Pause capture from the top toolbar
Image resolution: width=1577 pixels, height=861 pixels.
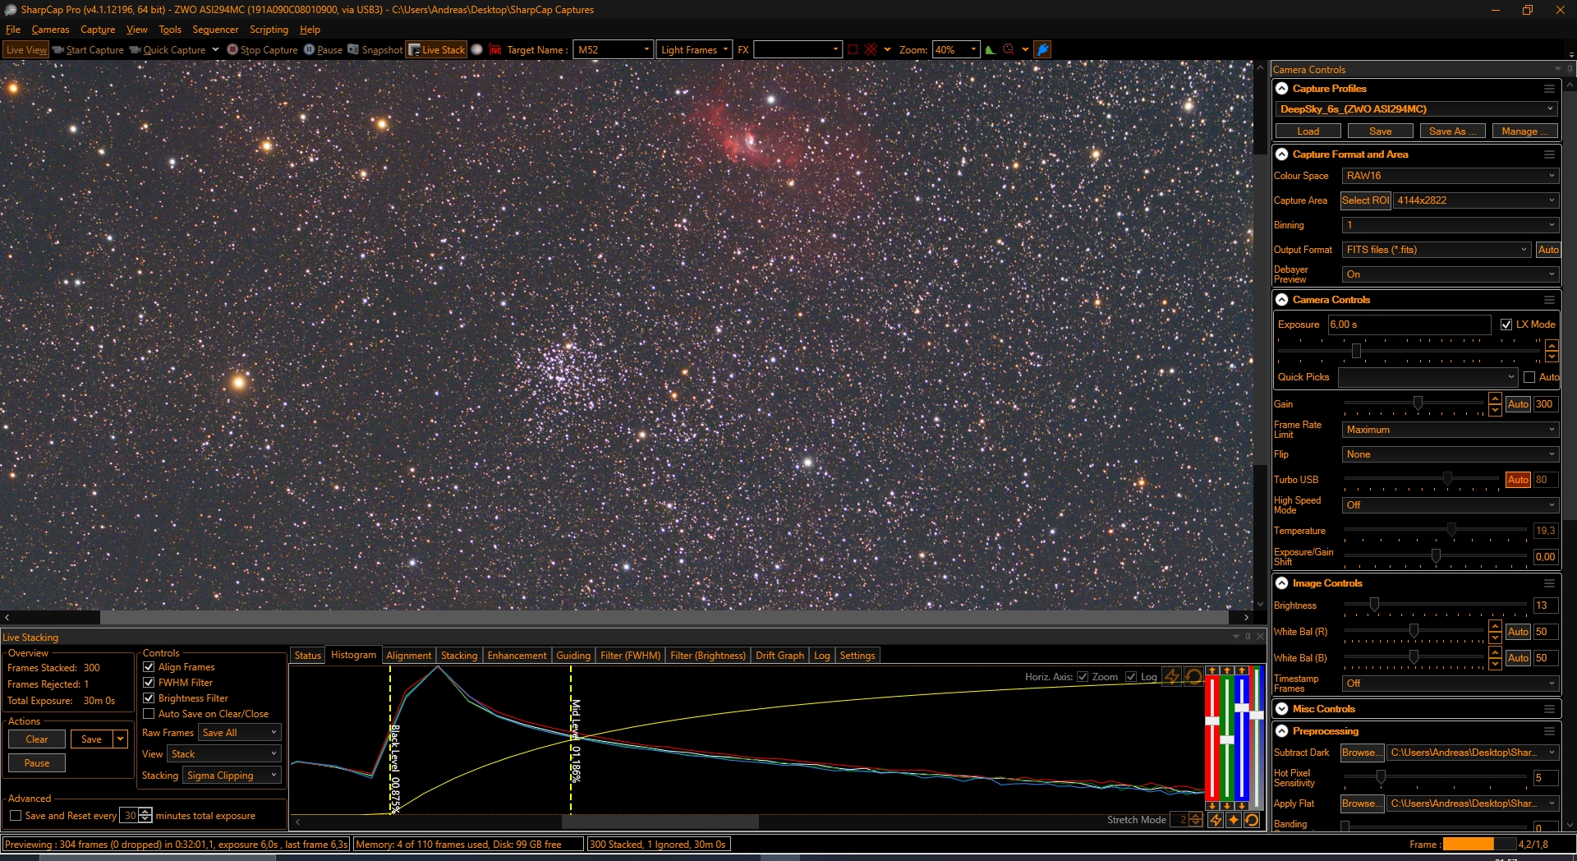pos(324,50)
